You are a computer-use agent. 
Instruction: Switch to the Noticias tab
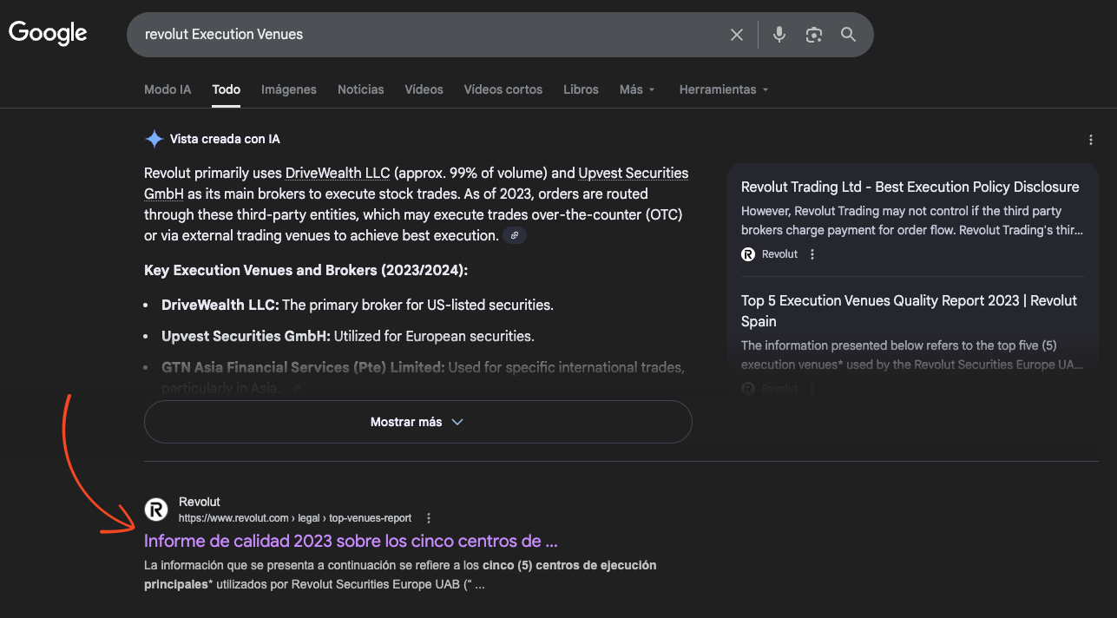[x=360, y=89]
